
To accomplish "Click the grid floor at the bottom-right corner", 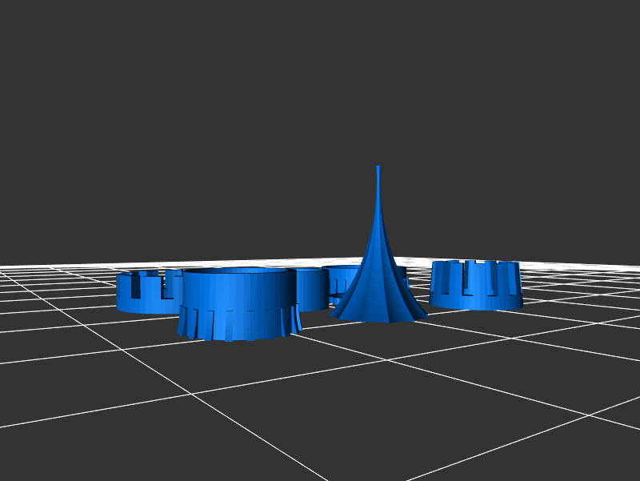I will point(608,456).
